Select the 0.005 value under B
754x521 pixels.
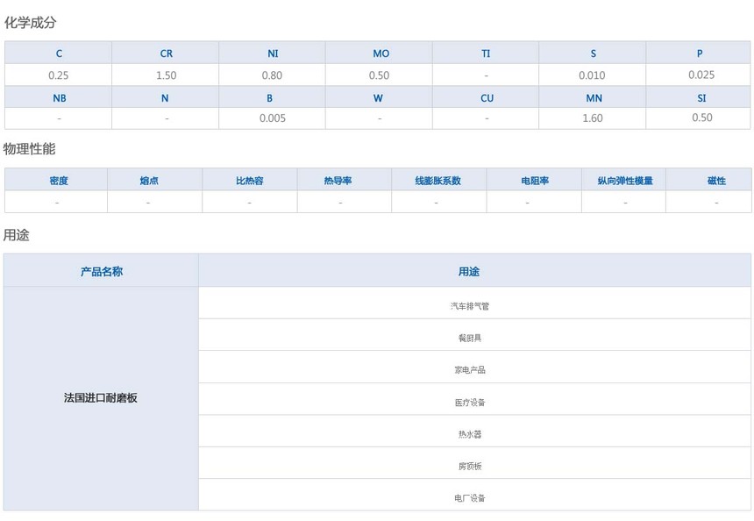pos(273,118)
